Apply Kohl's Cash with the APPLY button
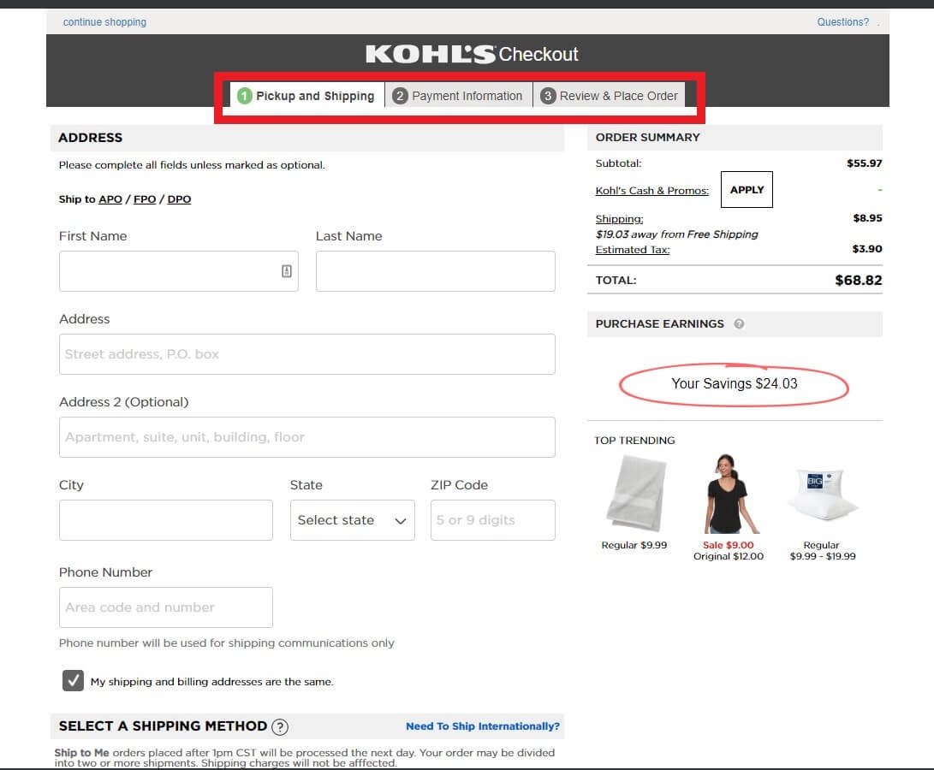The width and height of the screenshot is (934, 770). pyautogui.click(x=747, y=189)
